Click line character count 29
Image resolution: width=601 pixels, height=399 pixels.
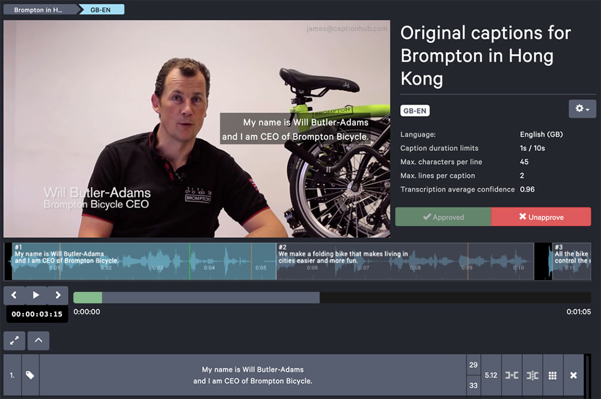click(474, 365)
